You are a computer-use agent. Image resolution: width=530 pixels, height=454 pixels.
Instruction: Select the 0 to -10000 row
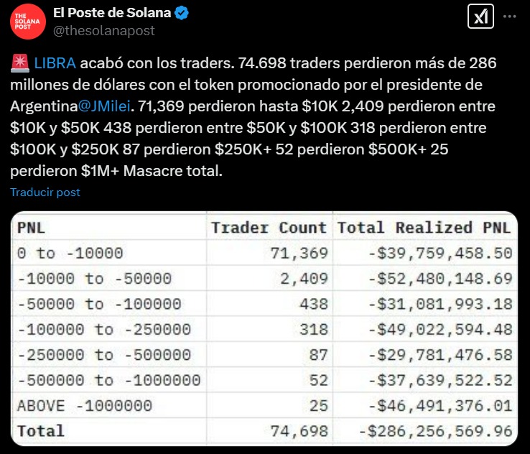click(x=264, y=253)
